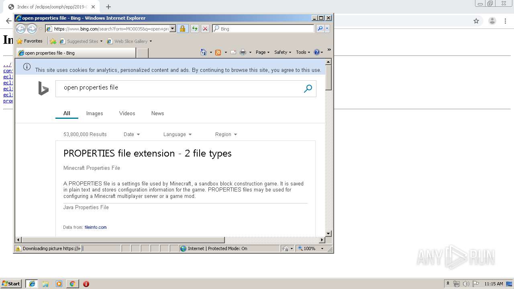The image size is (514, 289).
Task: Click horizontal scrollbar left arrow in IE
Action: 18,240
